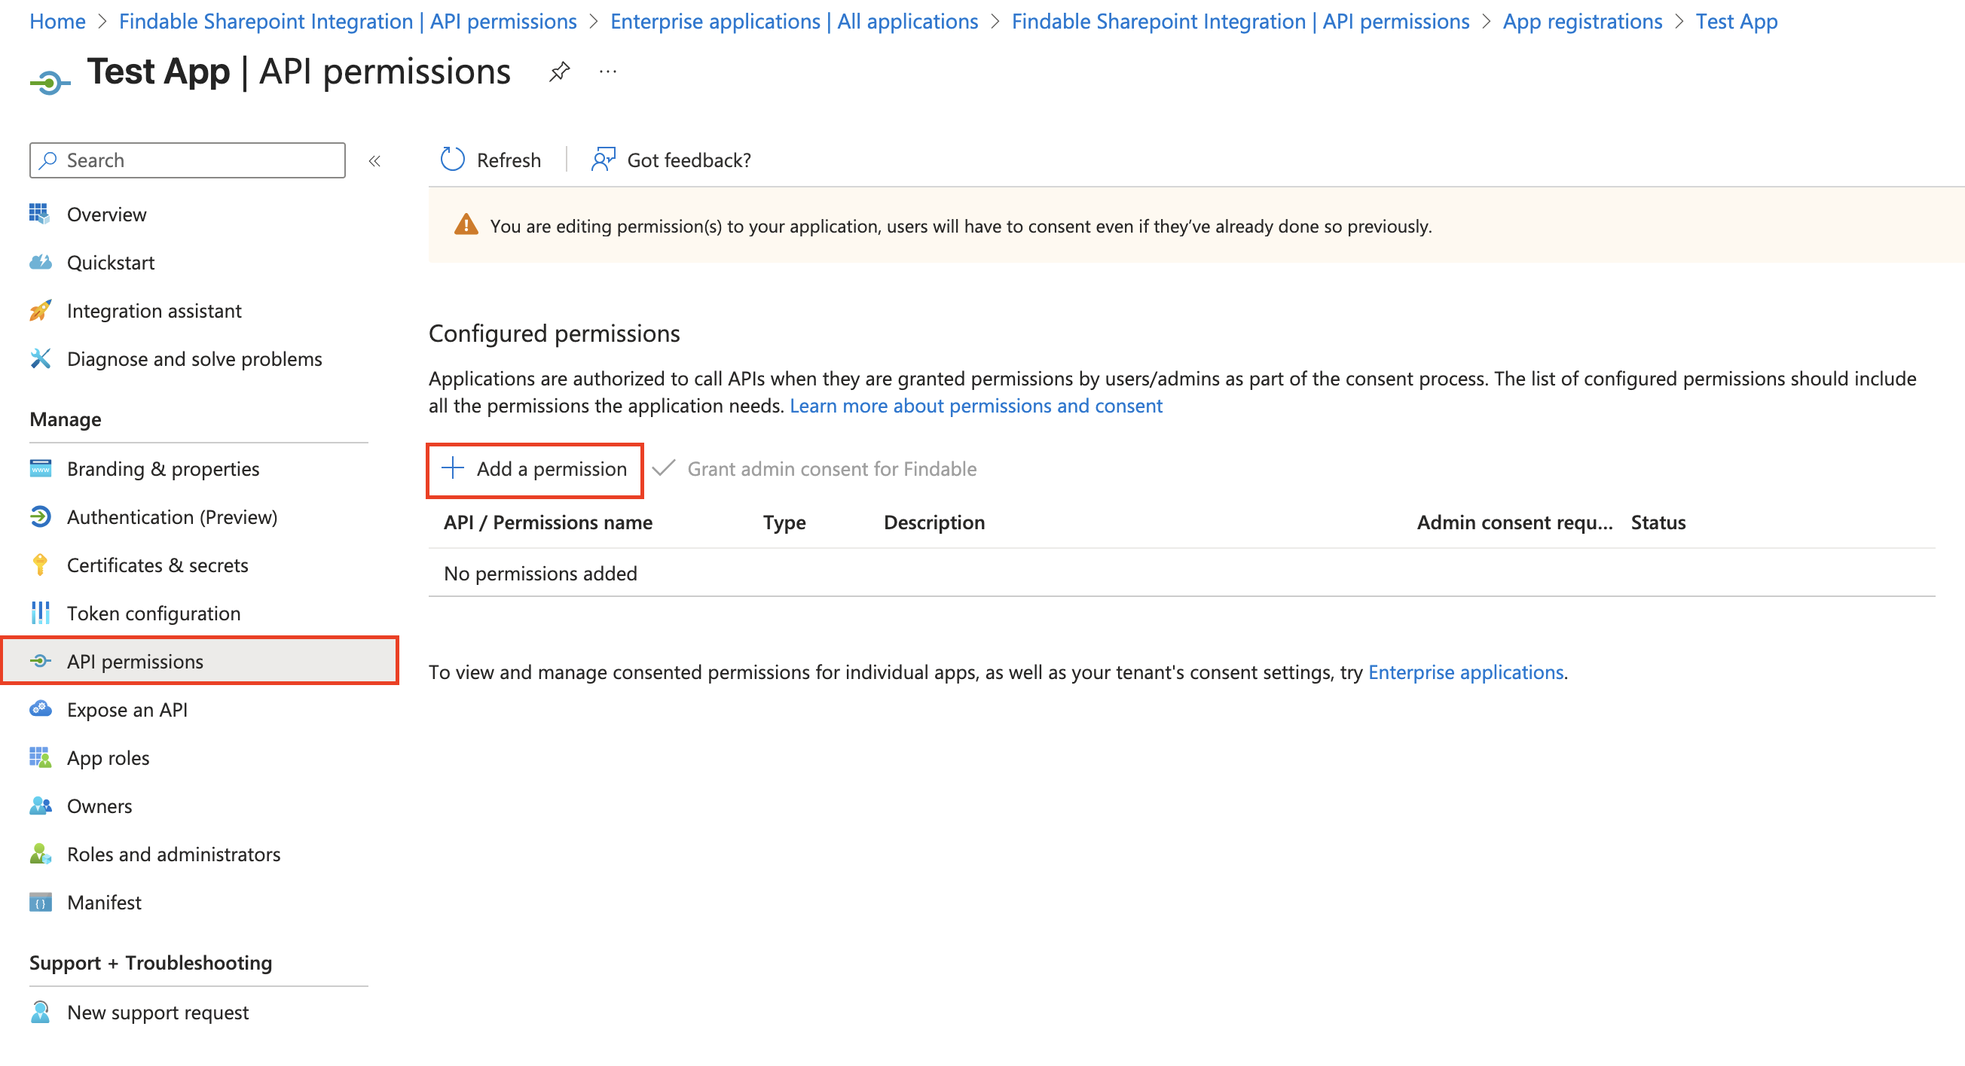Open Certificates & secrets key icon
This screenshot has width=1965, height=1066.
[x=40, y=565]
